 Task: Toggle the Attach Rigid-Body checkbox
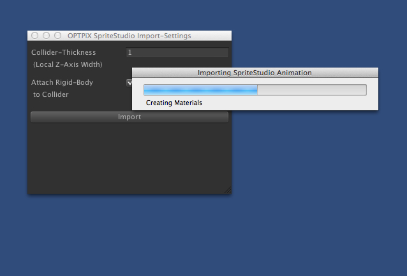pos(129,83)
